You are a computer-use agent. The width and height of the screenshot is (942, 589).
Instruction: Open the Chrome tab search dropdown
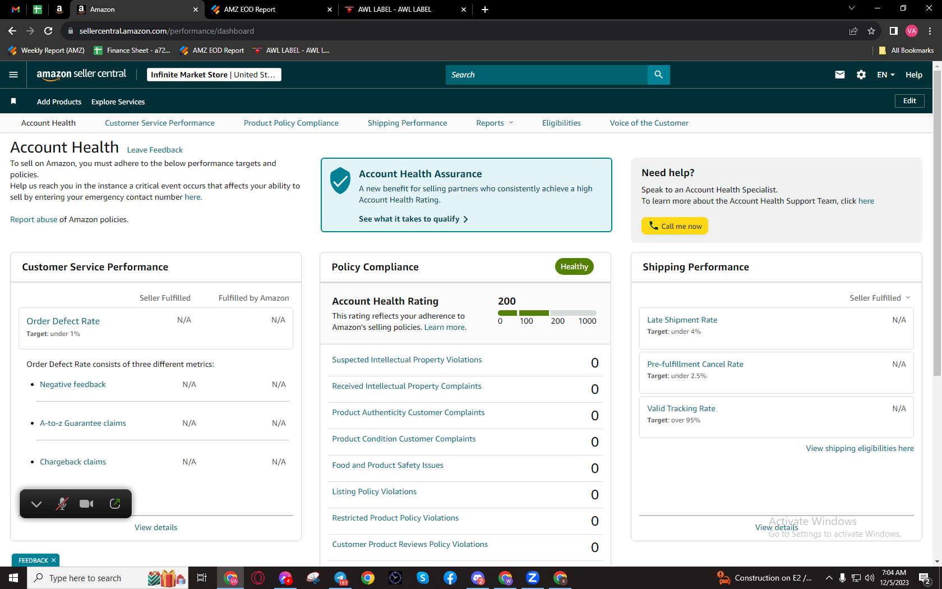852,8
